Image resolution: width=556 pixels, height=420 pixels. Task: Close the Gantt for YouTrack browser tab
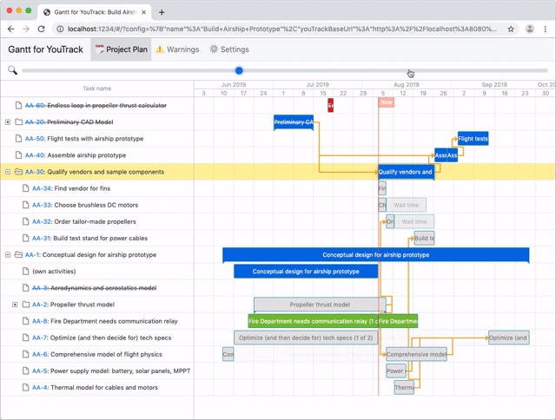pyautogui.click(x=143, y=12)
